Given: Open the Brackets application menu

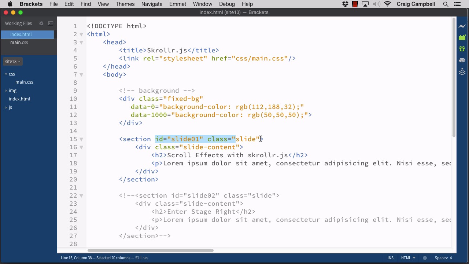Looking at the screenshot, I should pyautogui.click(x=31, y=4).
